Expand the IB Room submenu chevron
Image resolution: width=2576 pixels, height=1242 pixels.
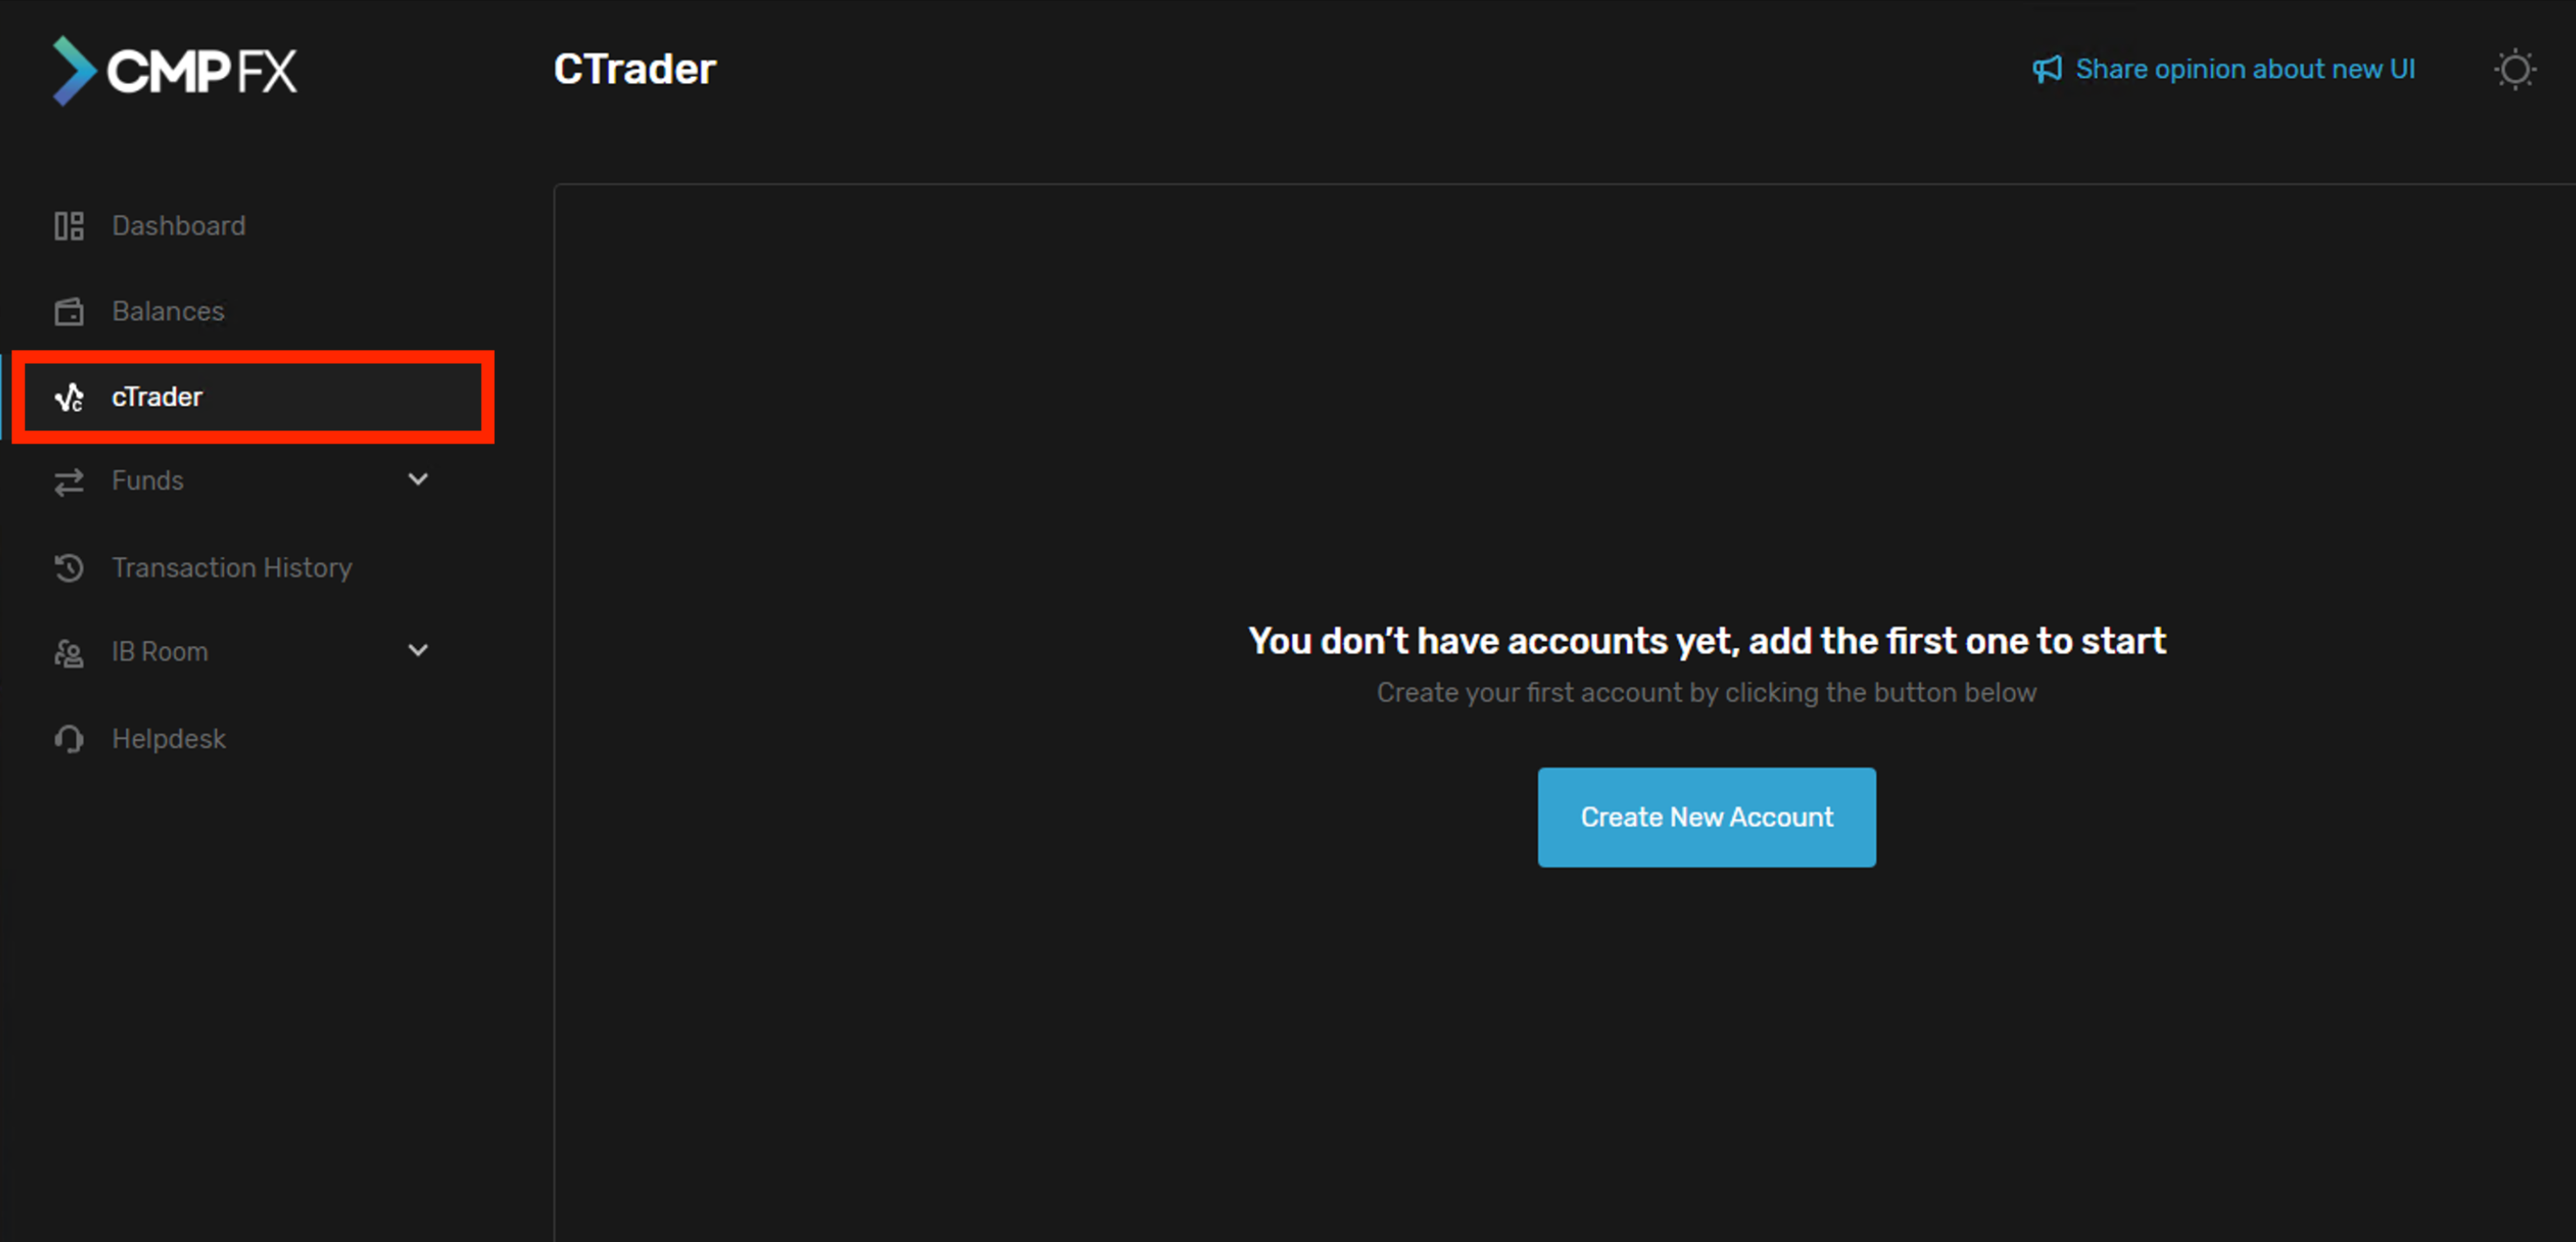418,651
